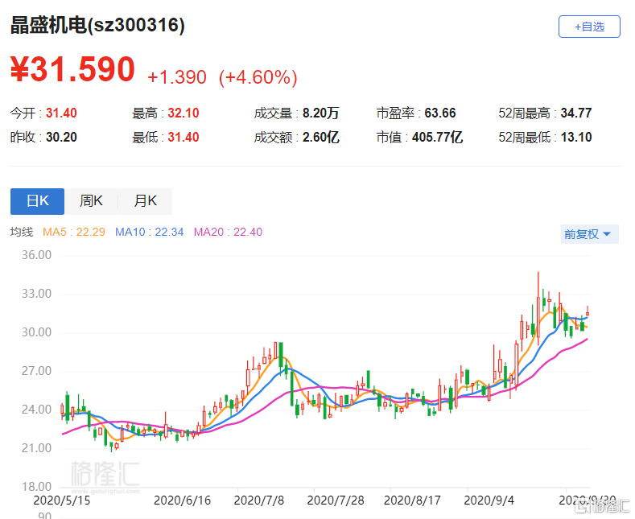Click the 2020/6/16 date axis label
635x519 pixels.
click(x=182, y=500)
